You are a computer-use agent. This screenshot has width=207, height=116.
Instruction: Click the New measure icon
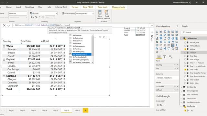[100, 13]
